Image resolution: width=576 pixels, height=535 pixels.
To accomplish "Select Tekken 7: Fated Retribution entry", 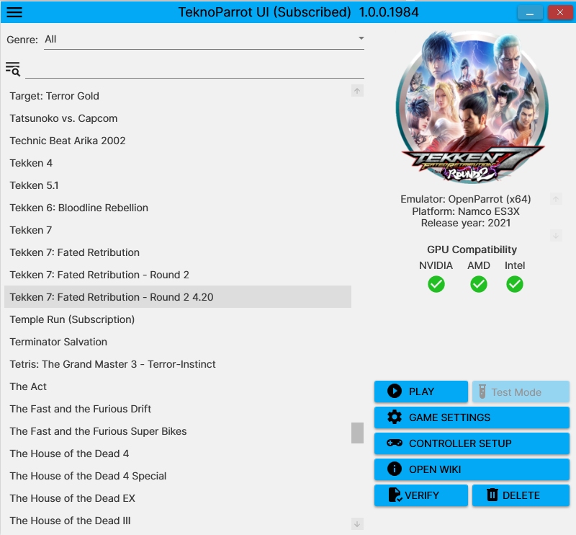I will pos(178,252).
